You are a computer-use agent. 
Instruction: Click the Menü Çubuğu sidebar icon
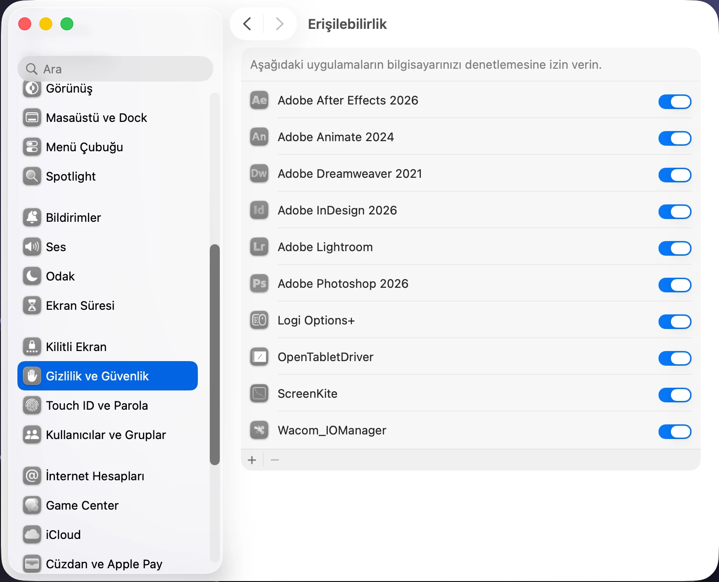tap(32, 147)
